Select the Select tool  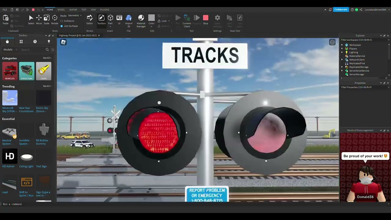point(31,20)
